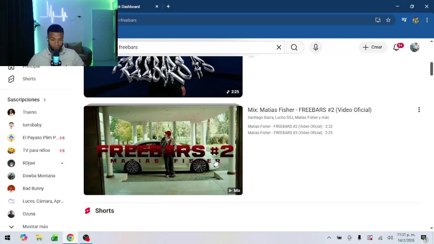Show hidden tray icons chevron
The width and height of the screenshot is (434, 244).
click(329, 238)
